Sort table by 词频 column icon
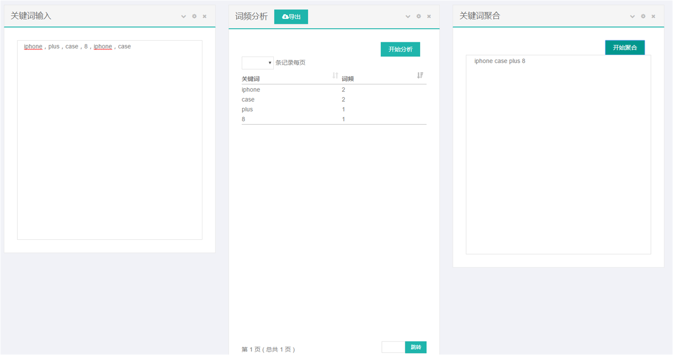Screen dimensions: 673x355 420,75
